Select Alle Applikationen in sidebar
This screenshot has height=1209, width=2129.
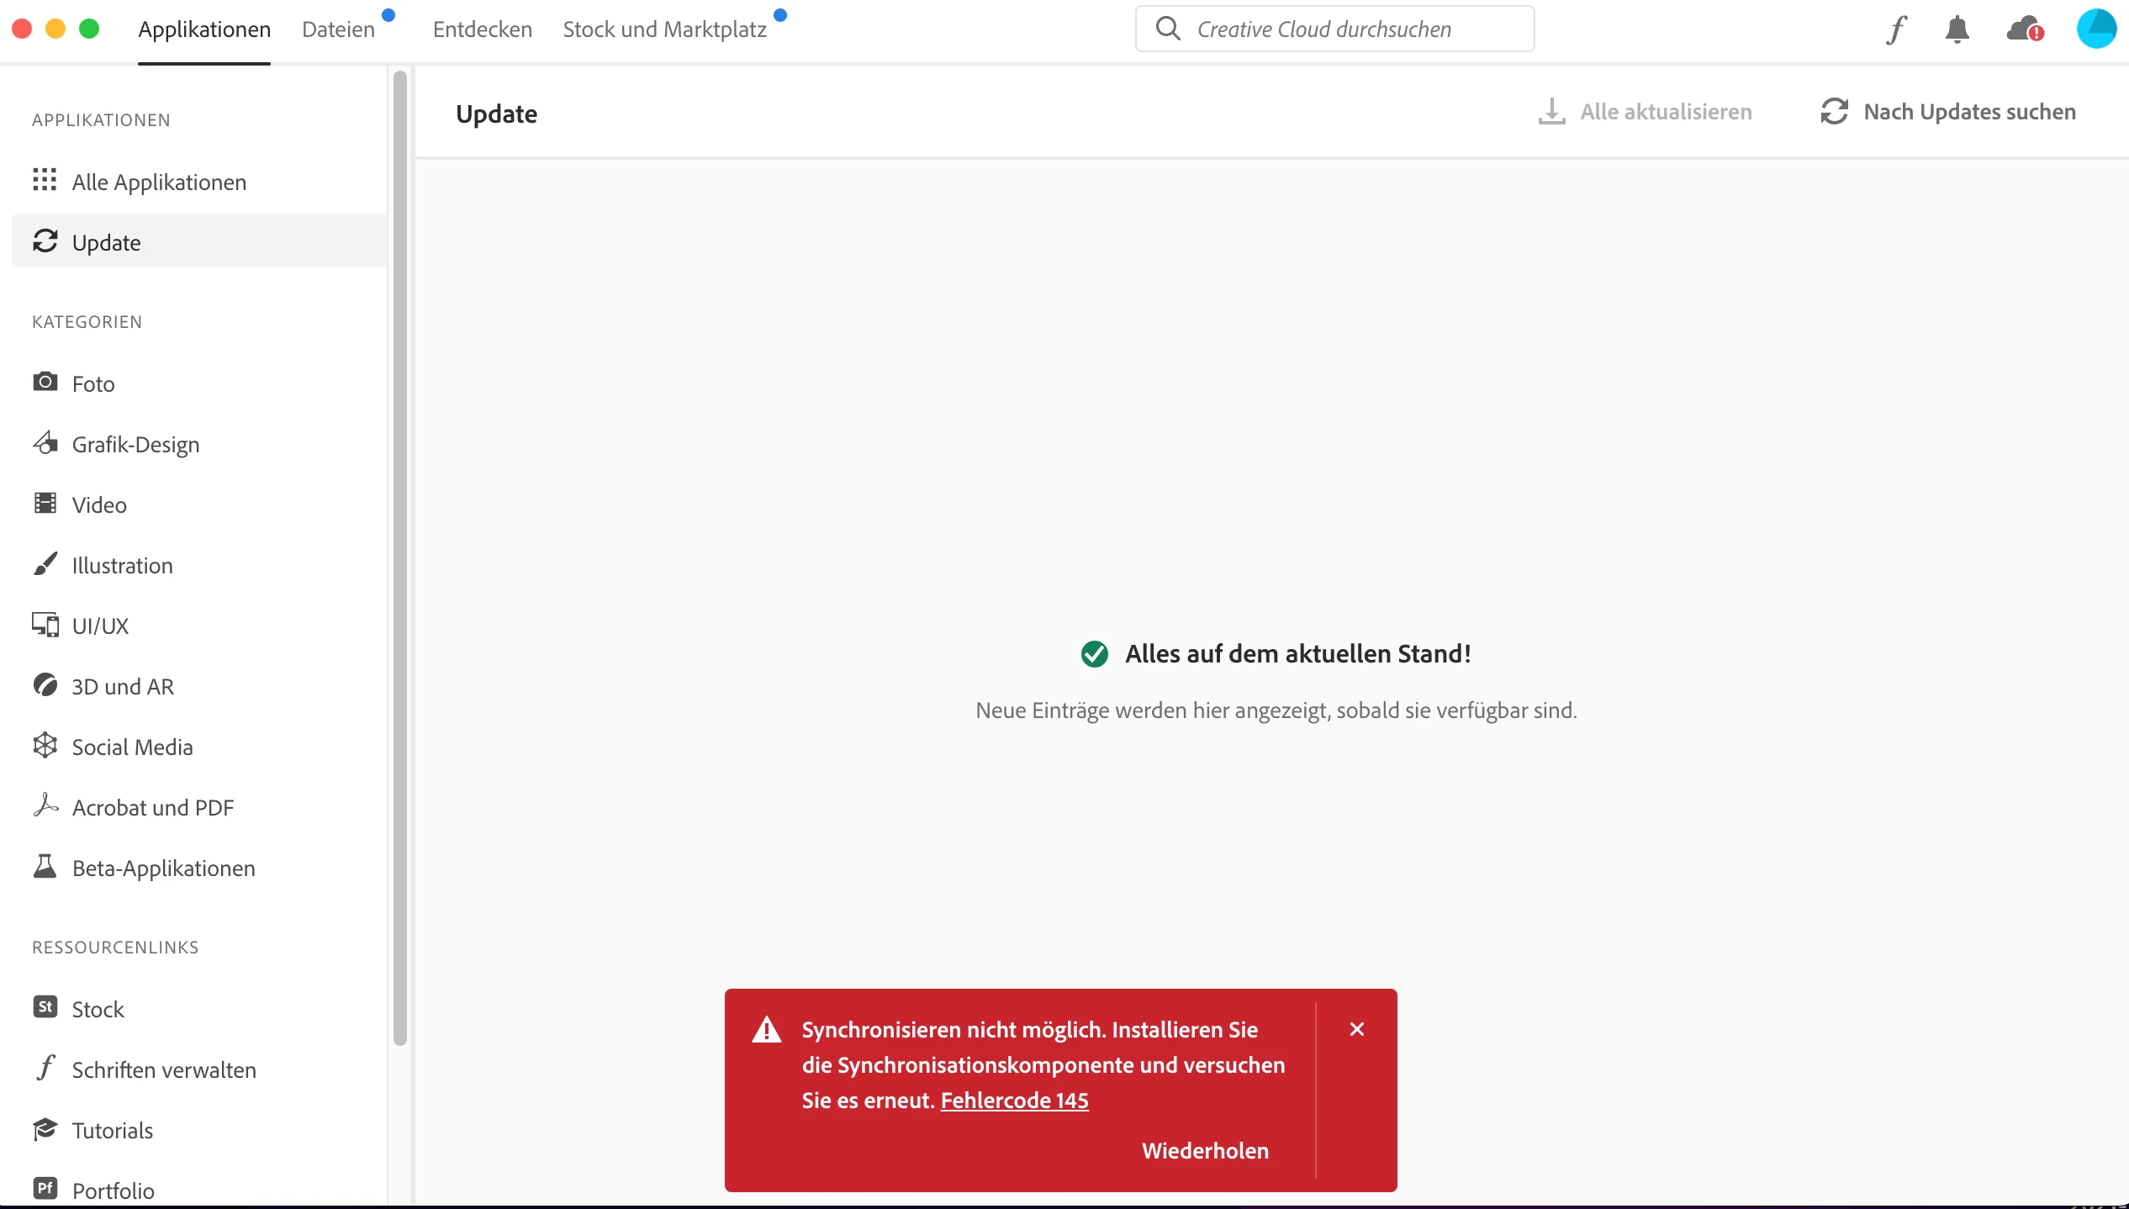point(158,182)
